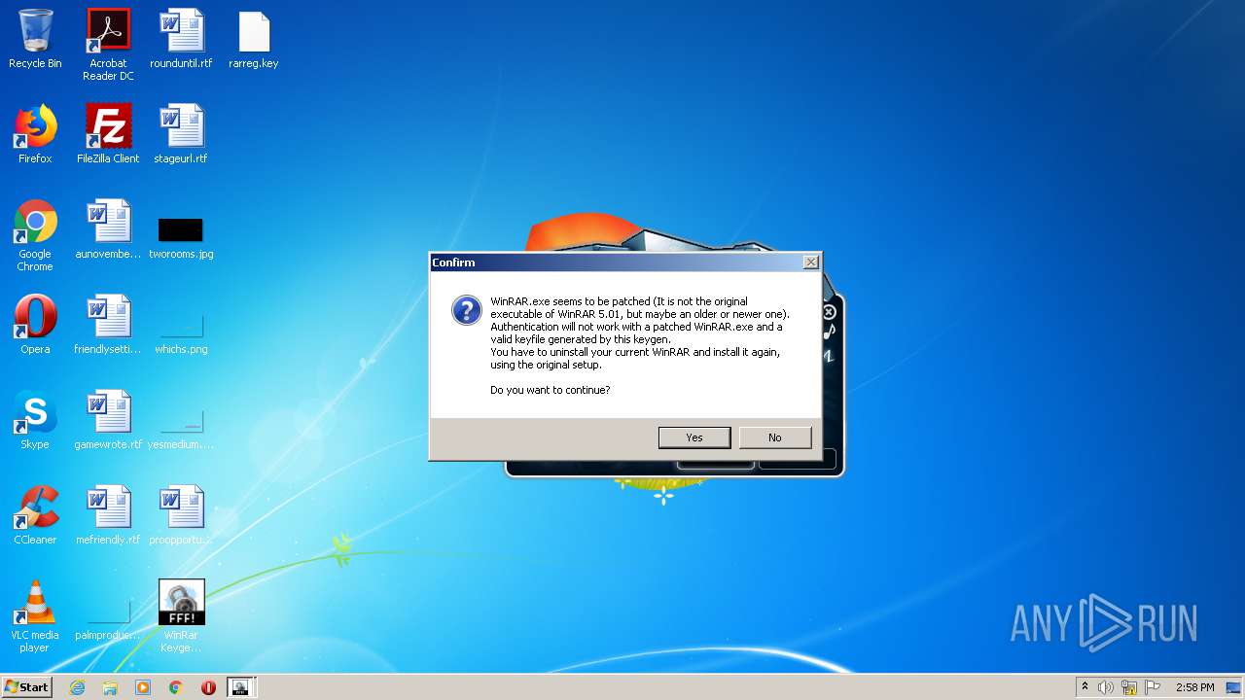1245x700 pixels.
Task: Click Yes in the Confirm dialog
Action: pyautogui.click(x=694, y=437)
